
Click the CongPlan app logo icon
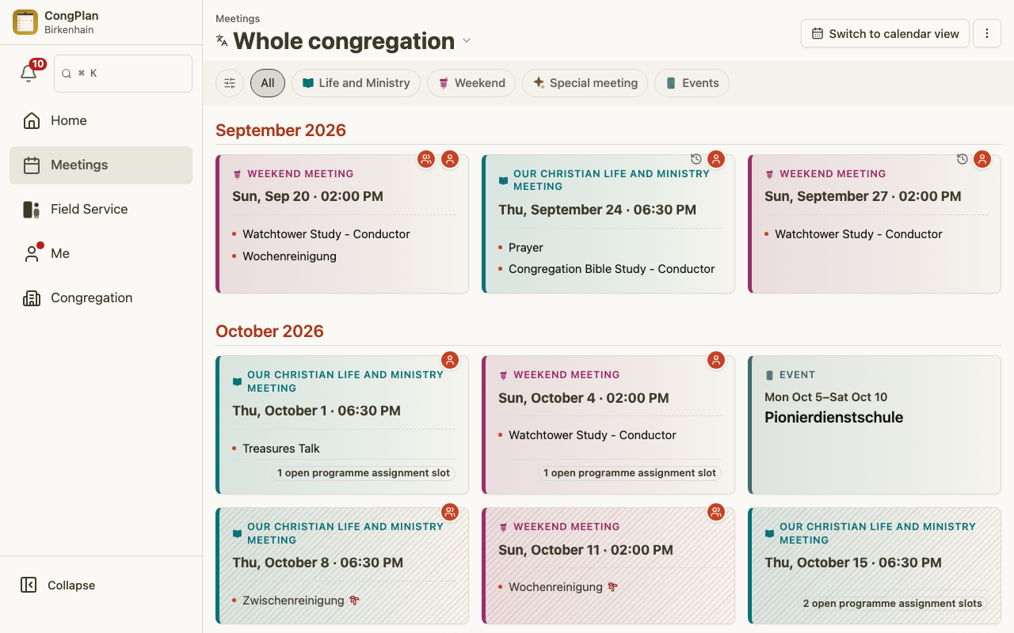click(x=25, y=22)
